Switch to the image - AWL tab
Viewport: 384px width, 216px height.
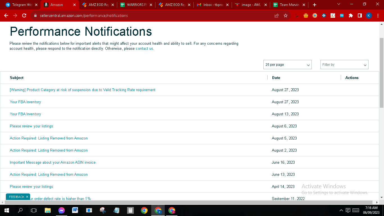pos(251,5)
